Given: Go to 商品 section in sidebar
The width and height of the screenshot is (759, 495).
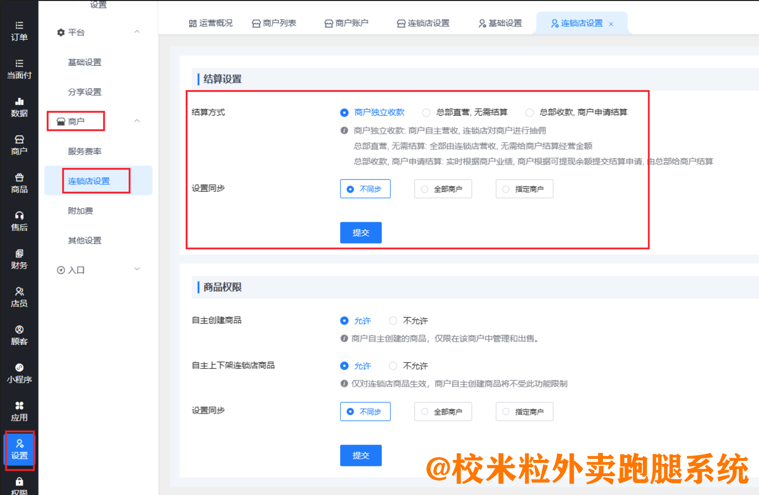Looking at the screenshot, I should [x=19, y=183].
